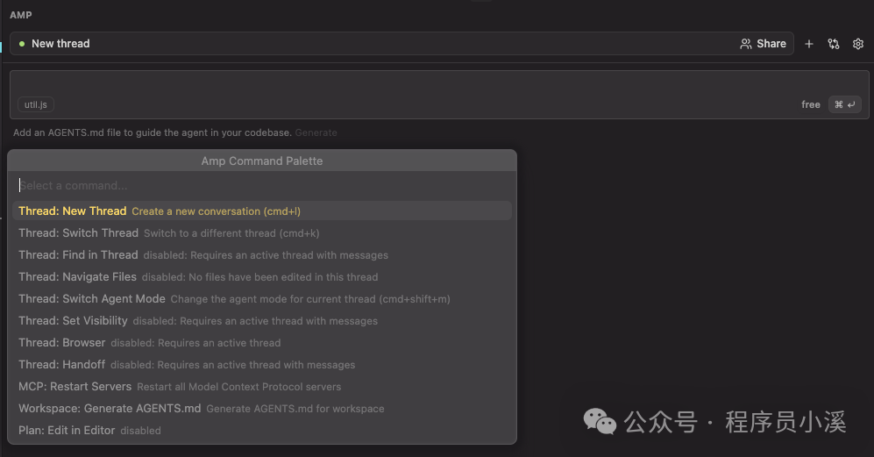
Task: Click the cmd-enter send shortcut button
Action: click(844, 104)
